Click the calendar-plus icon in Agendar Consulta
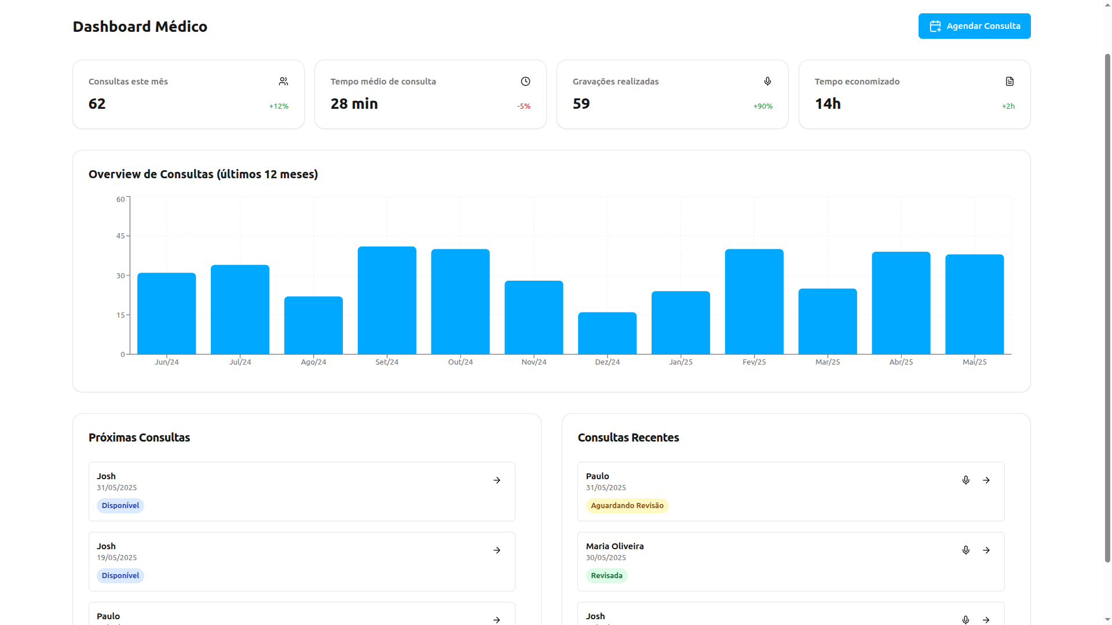The image size is (1112, 625). (x=935, y=26)
